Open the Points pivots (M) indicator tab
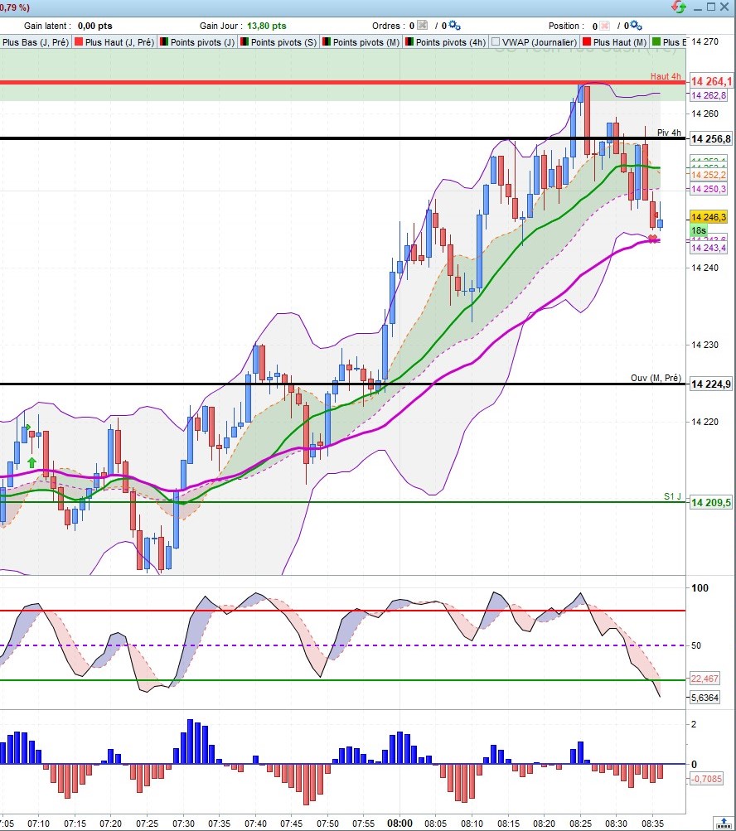 tap(361, 42)
